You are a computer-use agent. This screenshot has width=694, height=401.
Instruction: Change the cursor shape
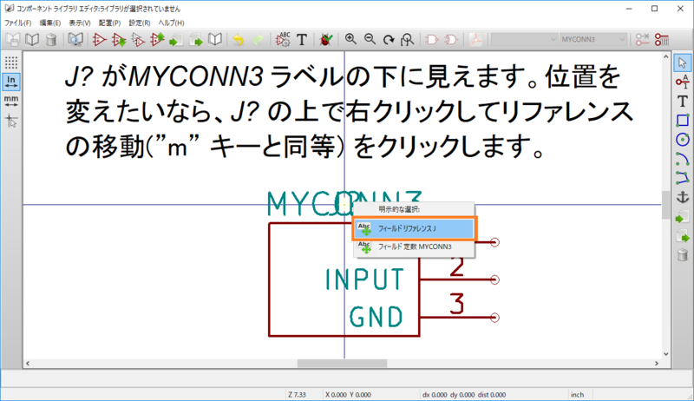[11, 120]
